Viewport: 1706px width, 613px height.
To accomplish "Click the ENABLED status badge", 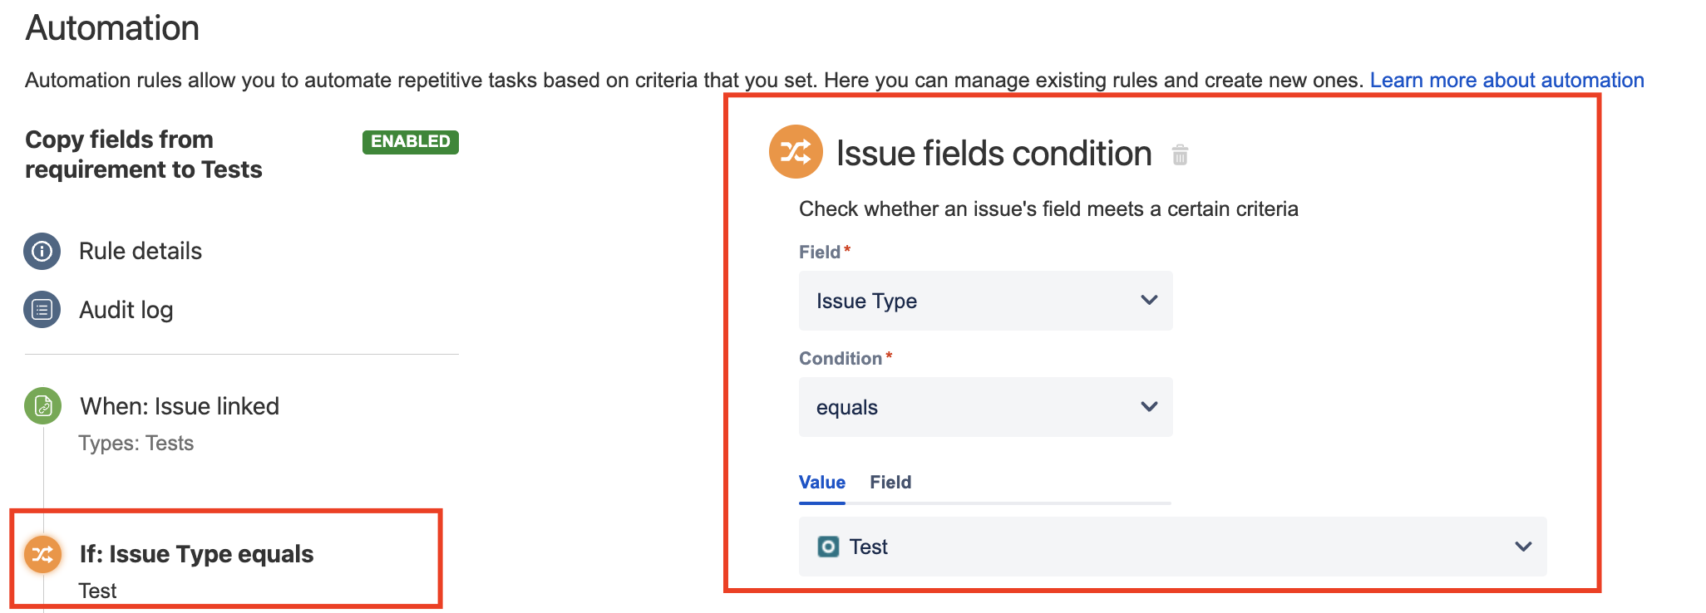I will pyautogui.click(x=411, y=142).
